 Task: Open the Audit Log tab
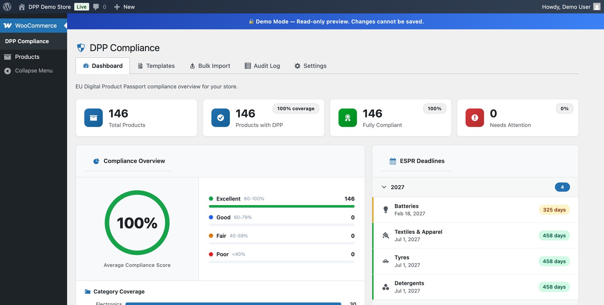point(262,66)
